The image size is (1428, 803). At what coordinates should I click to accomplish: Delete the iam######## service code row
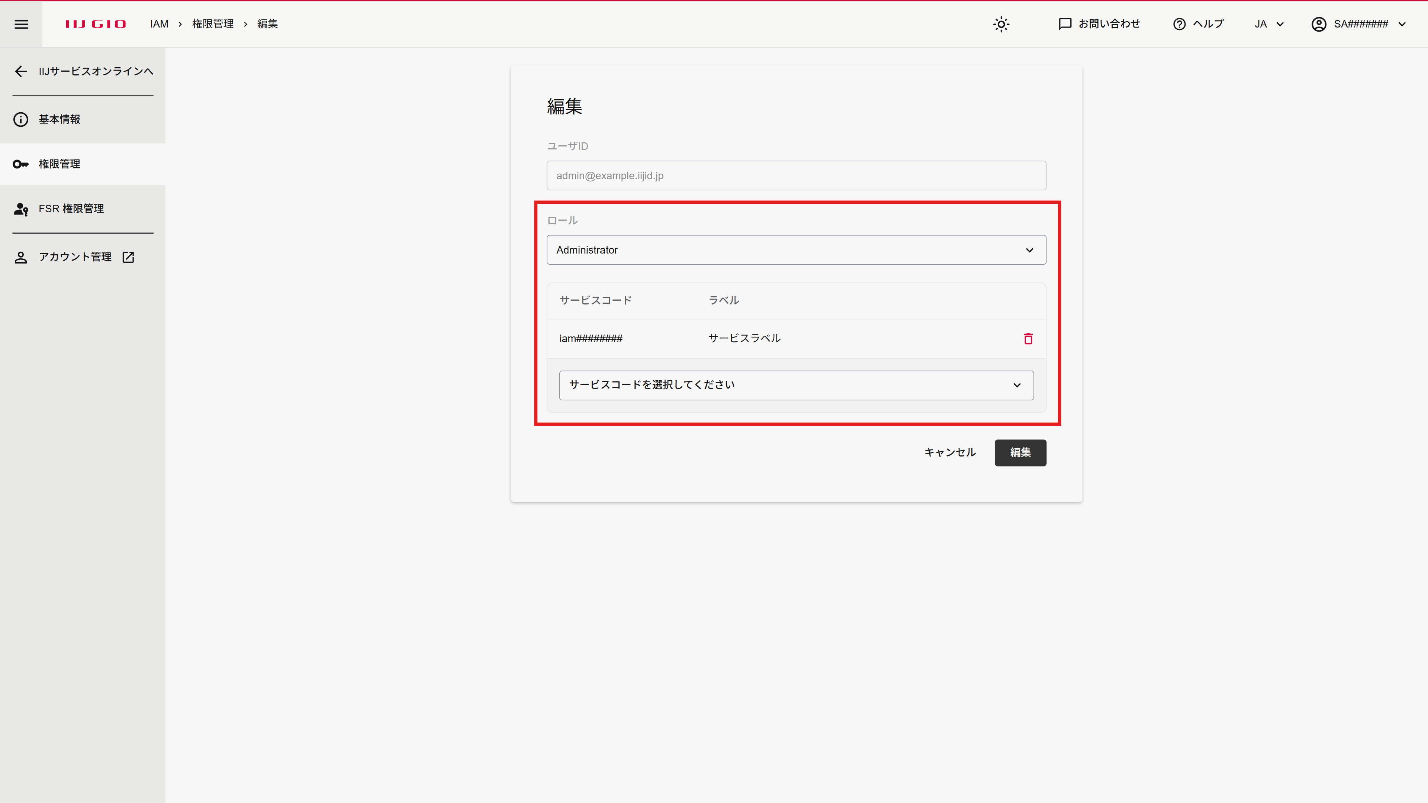click(1028, 338)
